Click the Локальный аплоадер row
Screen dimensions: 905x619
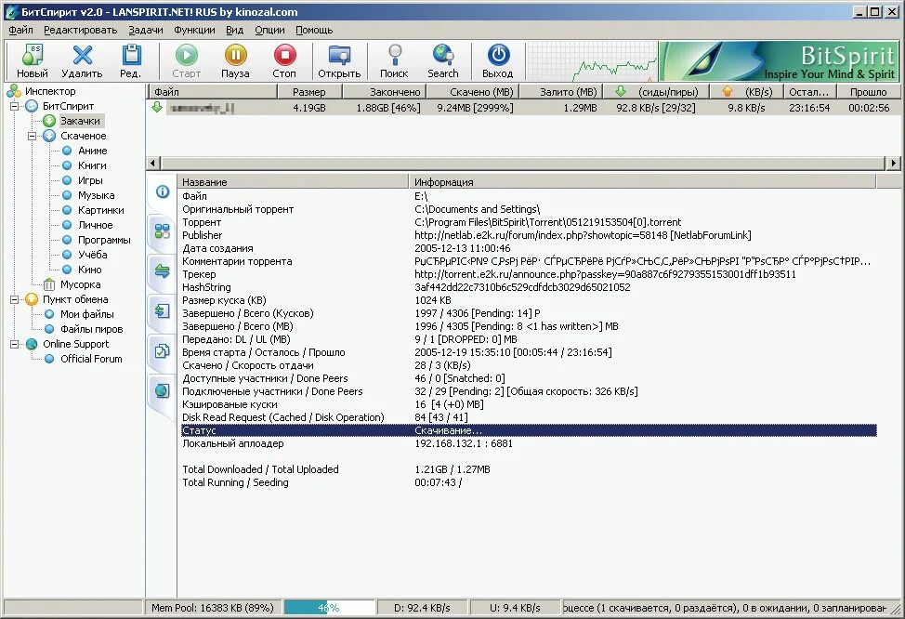click(x=529, y=443)
